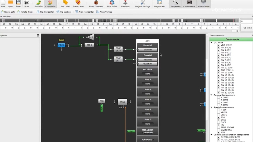Click Rotate Right

pyautogui.click(x=25, y=12)
